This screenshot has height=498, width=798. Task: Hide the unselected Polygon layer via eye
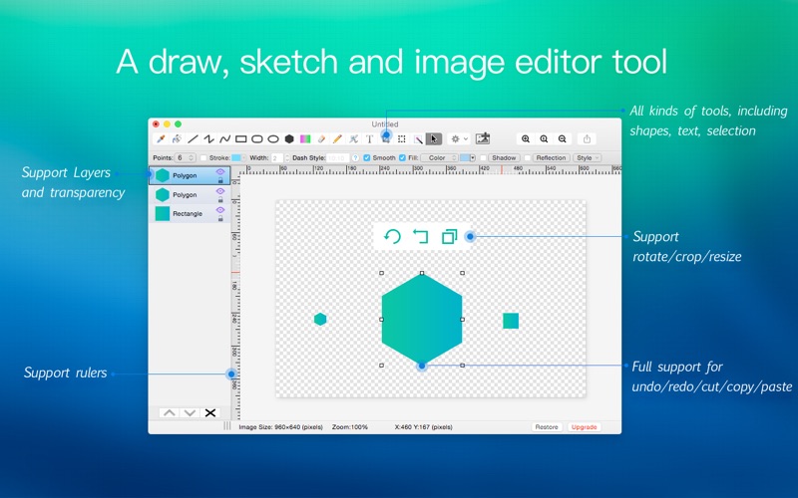[219, 191]
